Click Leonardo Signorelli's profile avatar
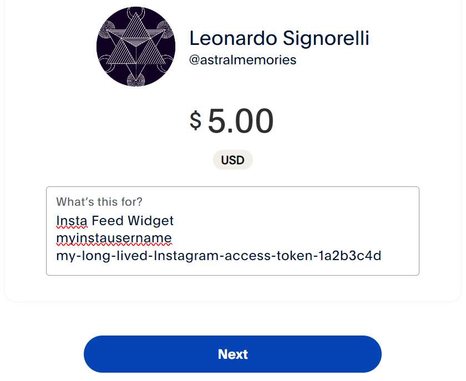Screen dimensions: 466x381 click(136, 47)
